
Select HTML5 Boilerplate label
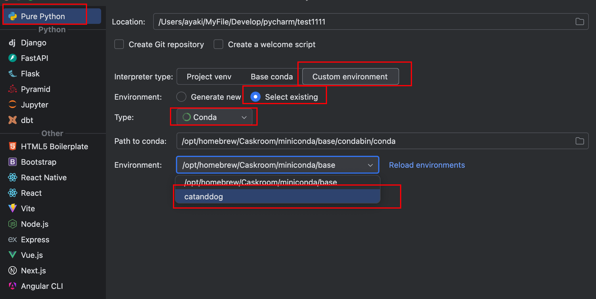click(x=54, y=147)
